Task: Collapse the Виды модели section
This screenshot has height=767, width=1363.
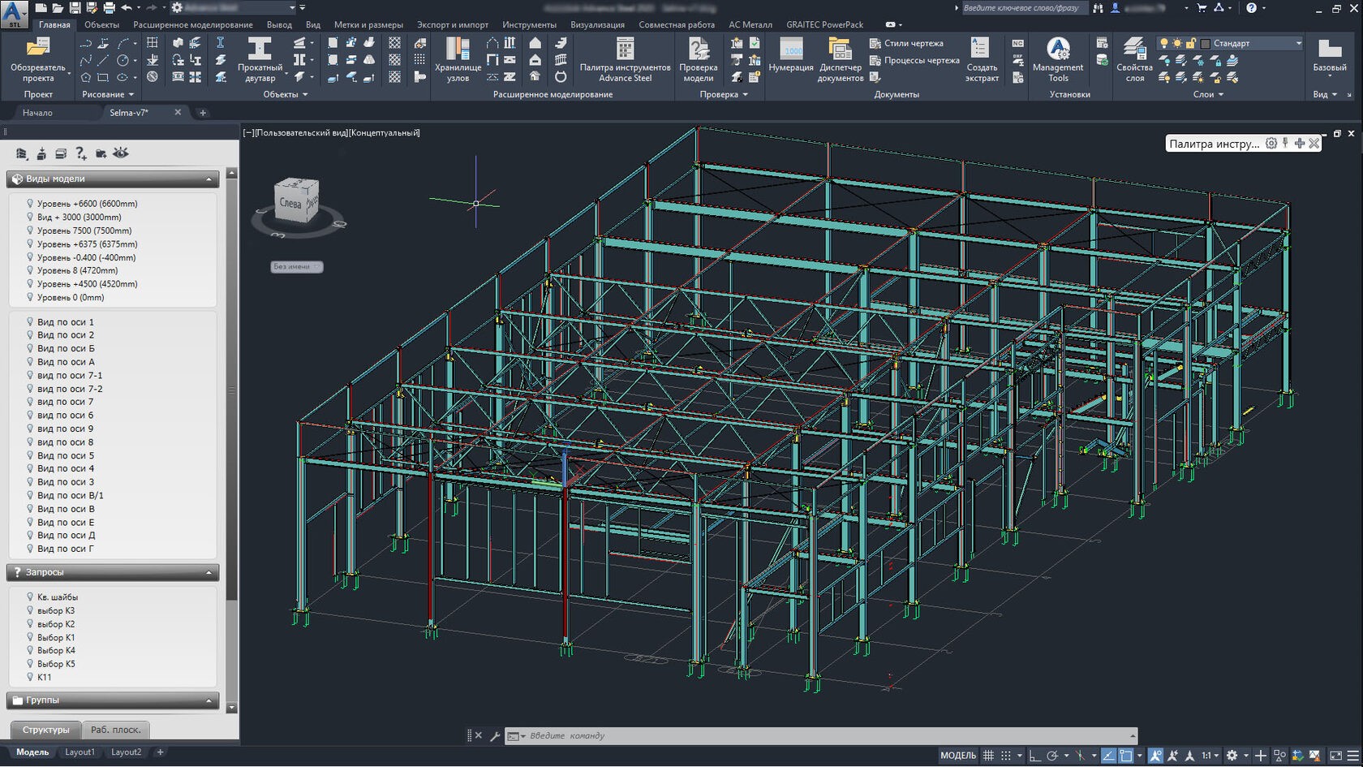Action: [x=209, y=179]
